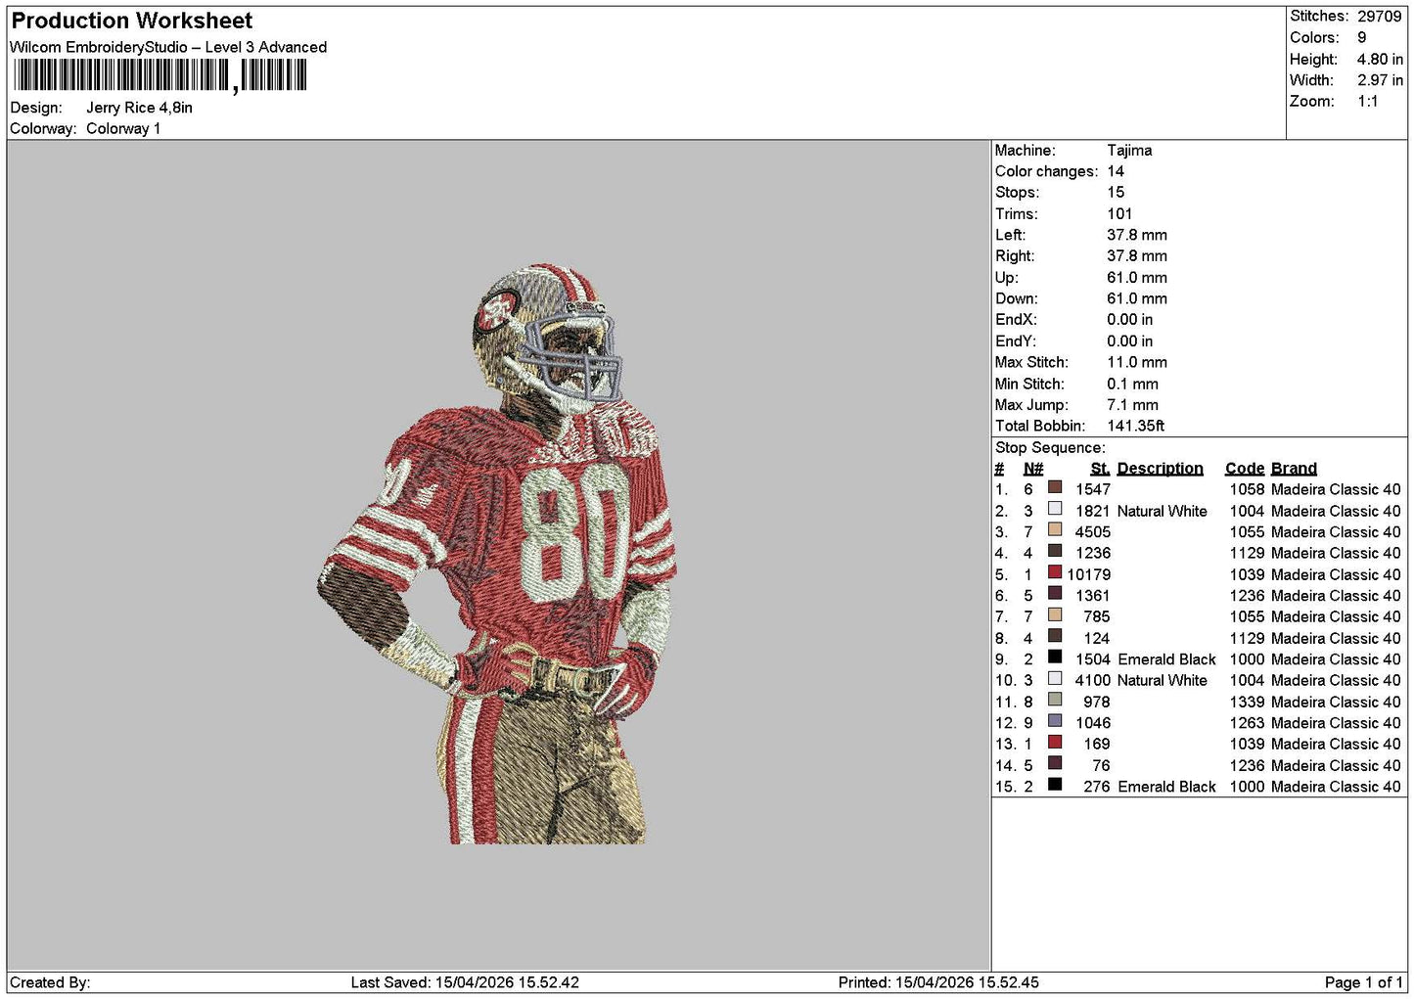Select stitch count "10179" in row 5
This screenshot has height=999, width=1414.
[1089, 574]
